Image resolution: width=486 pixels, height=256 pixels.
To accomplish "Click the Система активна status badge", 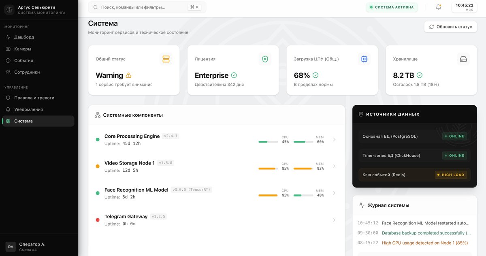I will coord(392,7).
